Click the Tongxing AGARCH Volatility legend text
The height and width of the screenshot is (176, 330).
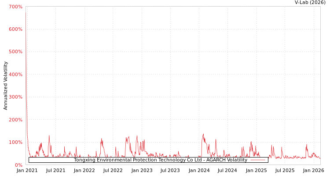point(161,160)
